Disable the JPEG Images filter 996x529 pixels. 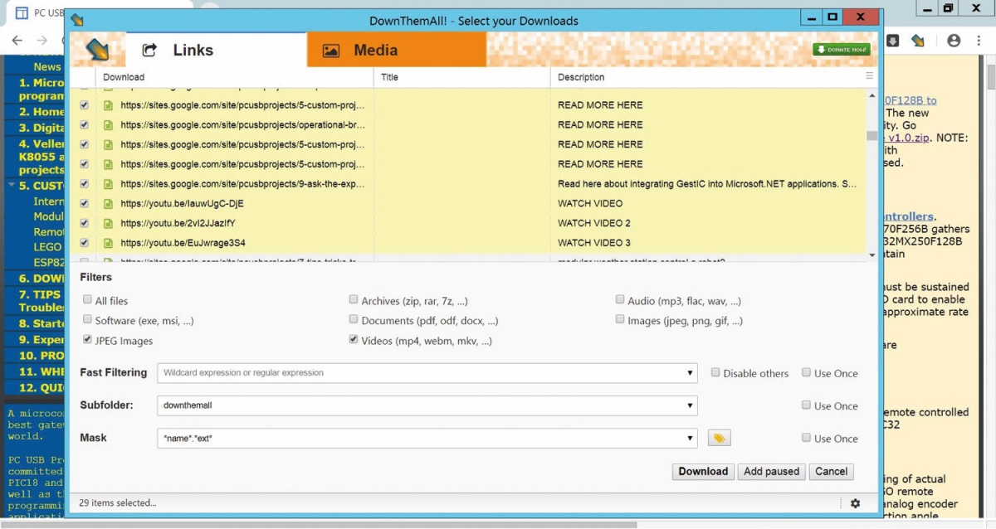[87, 340]
